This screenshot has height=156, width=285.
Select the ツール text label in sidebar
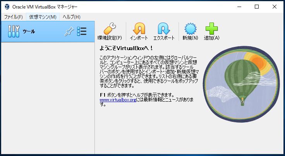[x=29, y=31]
